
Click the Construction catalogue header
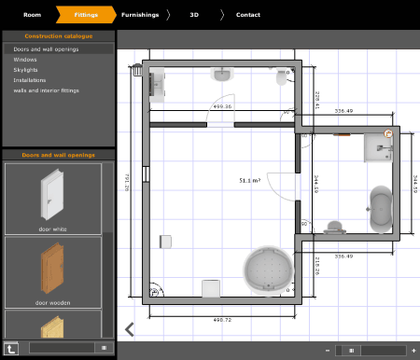59,36
